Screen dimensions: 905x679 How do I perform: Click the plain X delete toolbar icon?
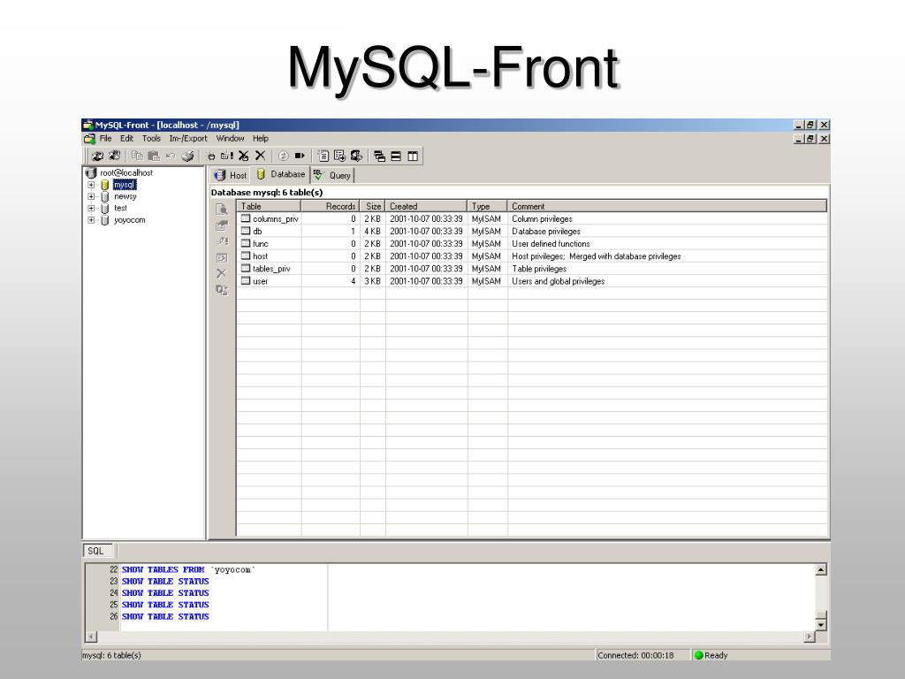261,156
